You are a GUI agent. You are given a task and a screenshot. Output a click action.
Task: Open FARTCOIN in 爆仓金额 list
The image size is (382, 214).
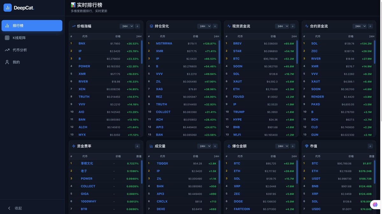(x=242, y=209)
